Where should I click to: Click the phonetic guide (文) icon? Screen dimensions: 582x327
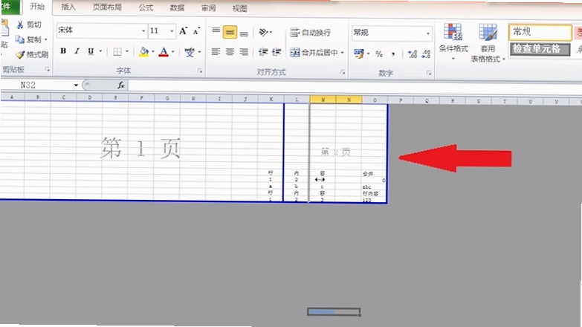click(x=190, y=52)
